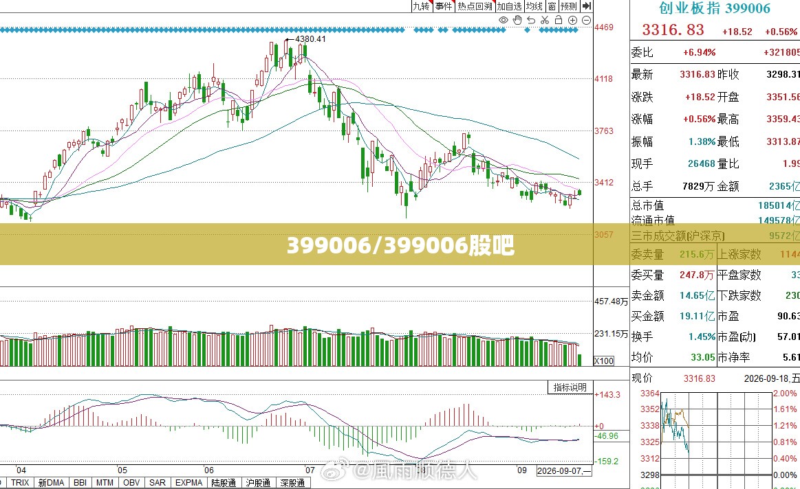Viewport: 800px width, 489px height.
Task: Click the 现价 3316.83 value
Action: pos(700,378)
